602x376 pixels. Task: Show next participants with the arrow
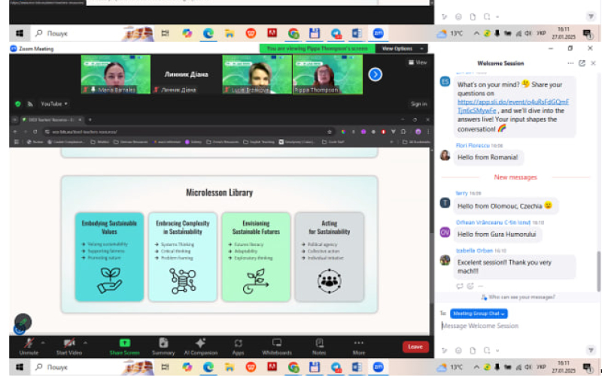coord(375,74)
